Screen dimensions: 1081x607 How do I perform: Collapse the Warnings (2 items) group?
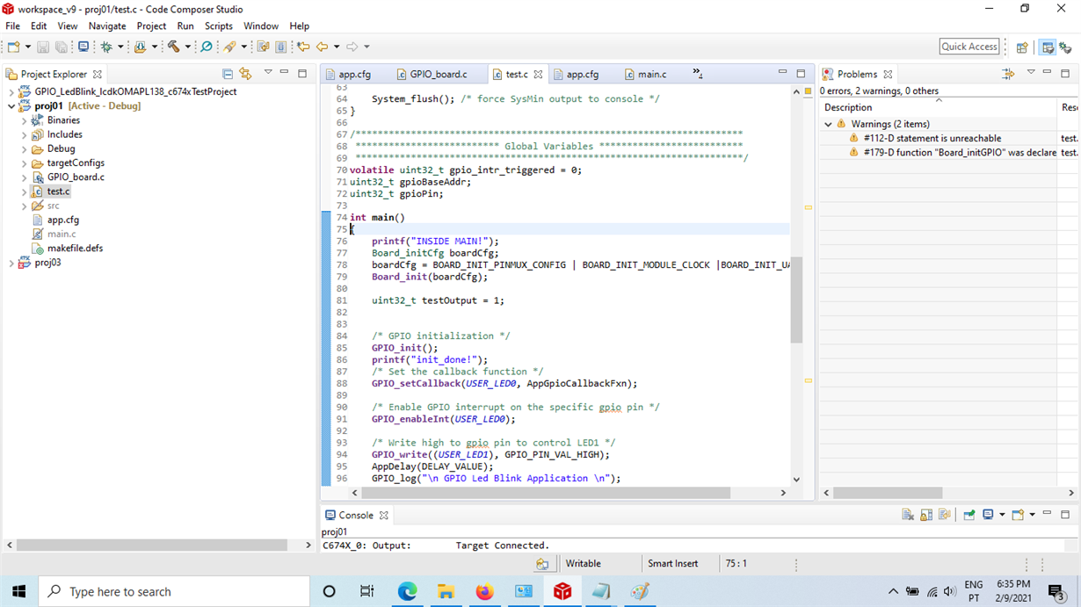(x=828, y=124)
